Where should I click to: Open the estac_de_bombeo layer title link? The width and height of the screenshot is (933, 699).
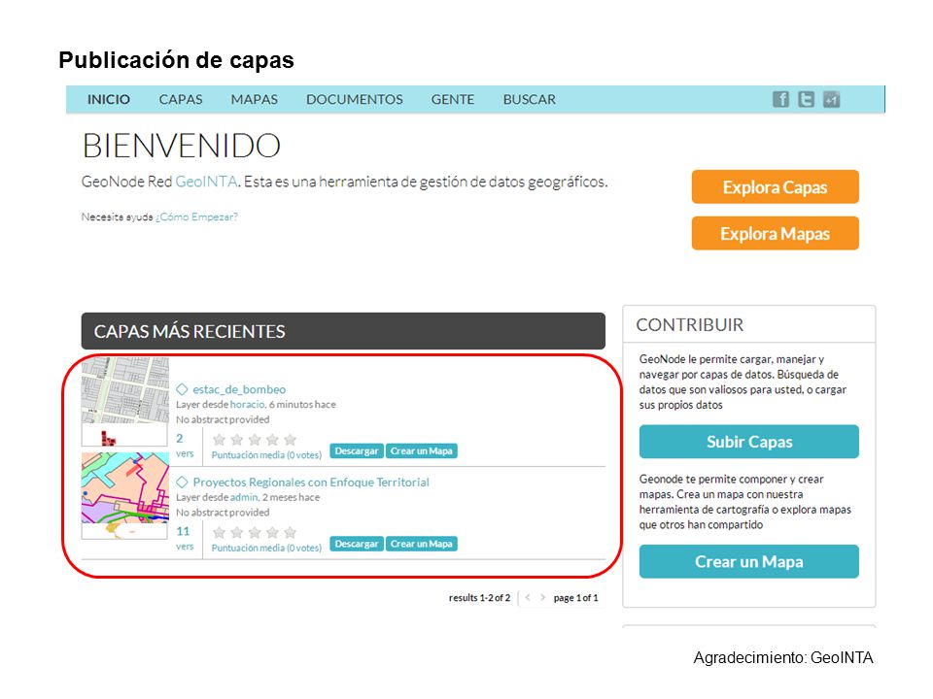tap(239, 389)
